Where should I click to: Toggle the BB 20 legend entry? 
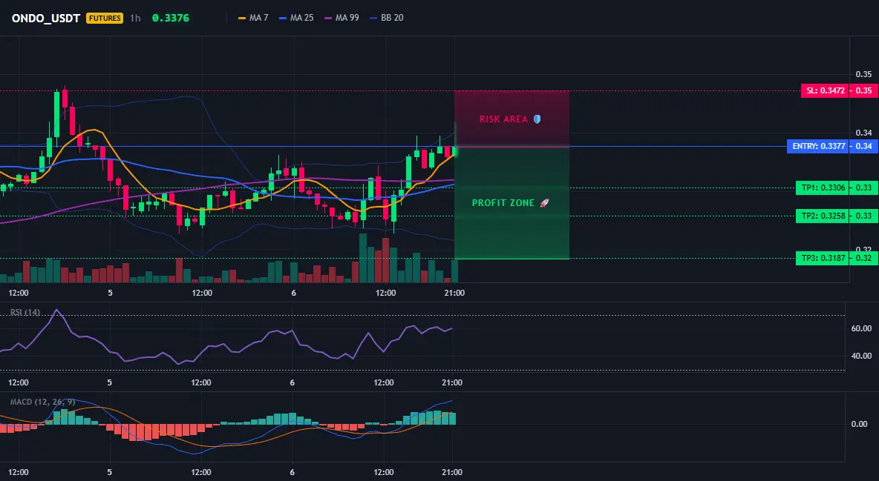click(387, 18)
